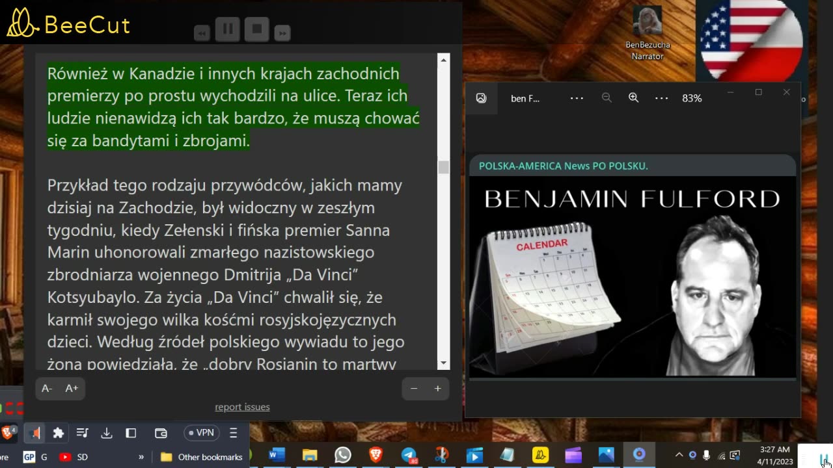Open the round US-Poland flag desktop icon
Viewport: 833px width, 468px height.
752,39
